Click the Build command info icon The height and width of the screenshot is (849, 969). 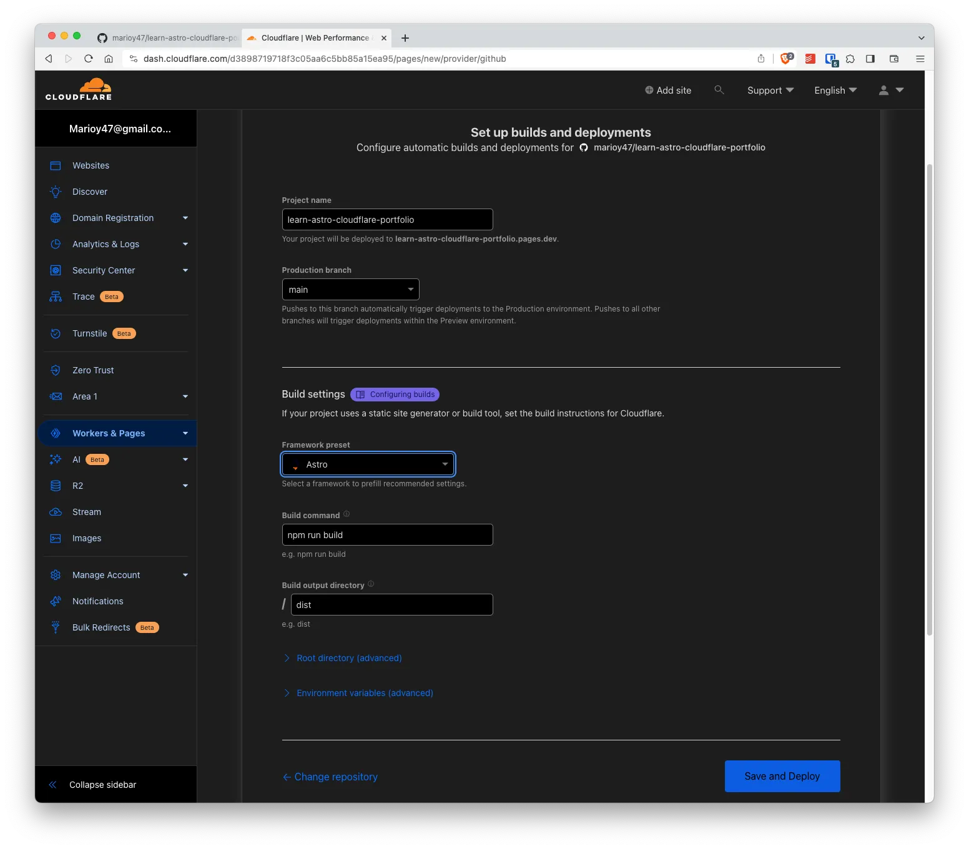pyautogui.click(x=347, y=514)
